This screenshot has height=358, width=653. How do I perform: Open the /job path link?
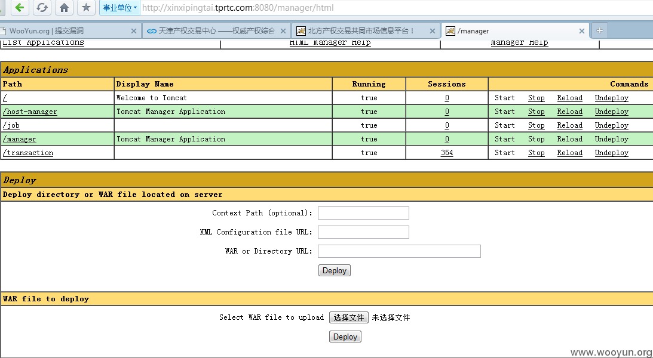coord(11,125)
